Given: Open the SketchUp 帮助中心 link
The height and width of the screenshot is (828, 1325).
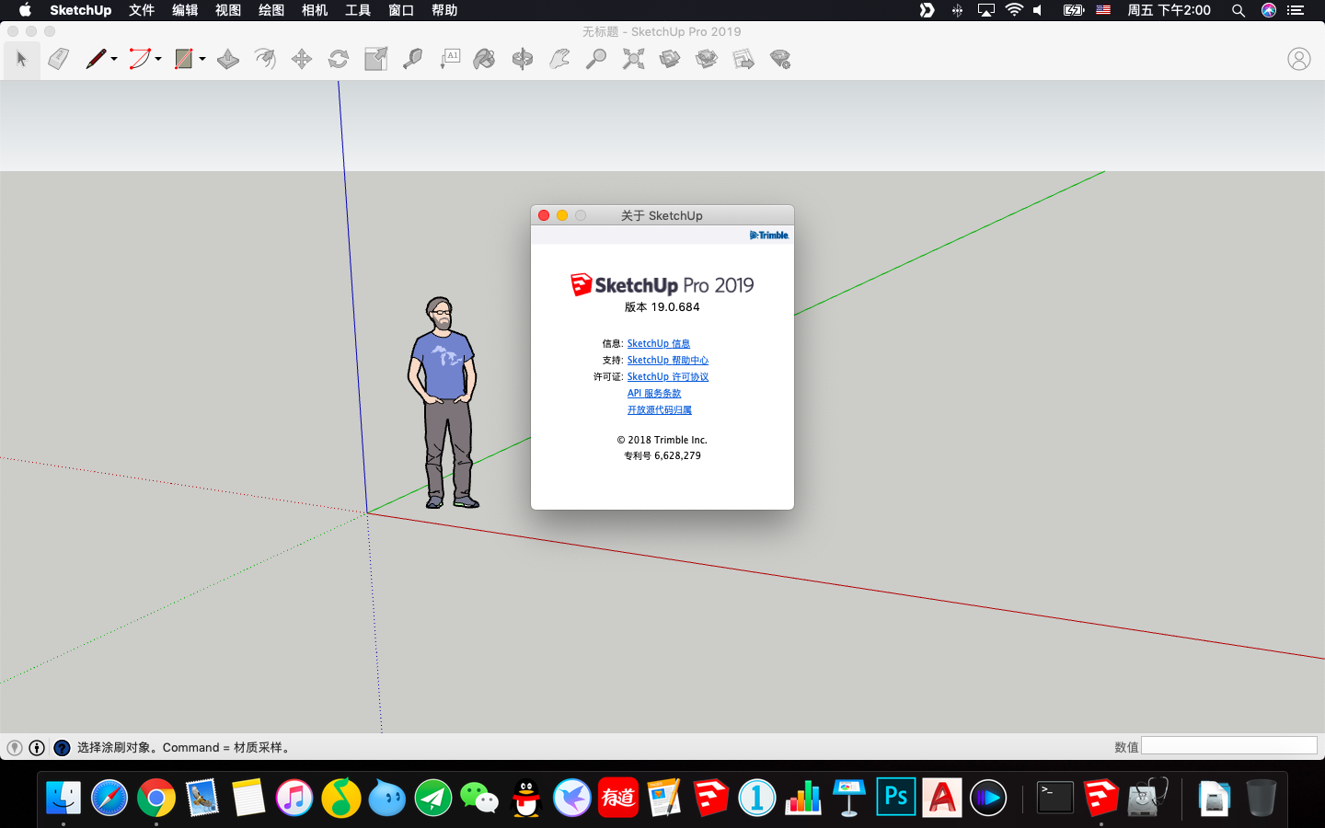Looking at the screenshot, I should coord(668,361).
